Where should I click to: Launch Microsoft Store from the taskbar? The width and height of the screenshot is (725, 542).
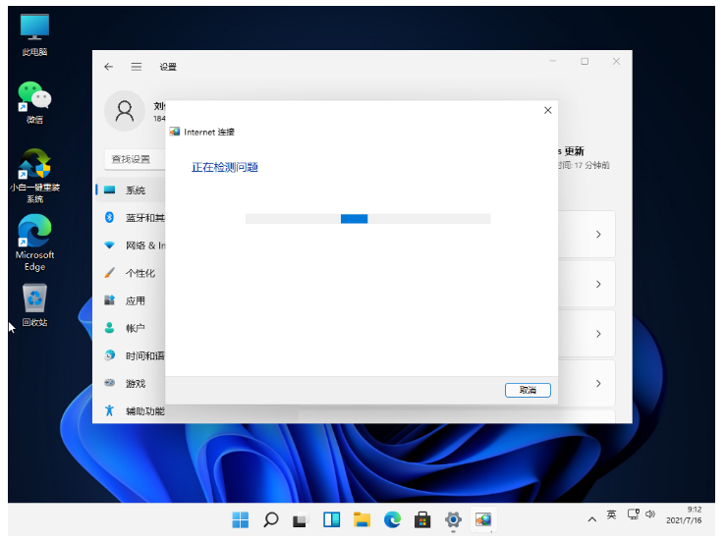tap(422, 519)
